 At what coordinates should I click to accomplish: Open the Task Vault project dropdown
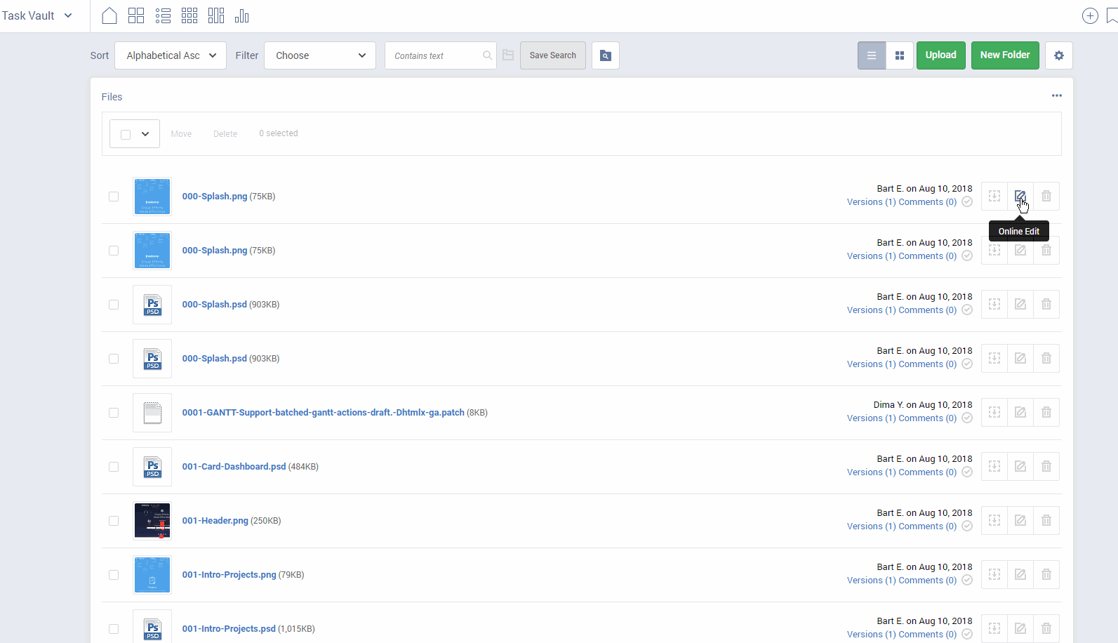37,15
